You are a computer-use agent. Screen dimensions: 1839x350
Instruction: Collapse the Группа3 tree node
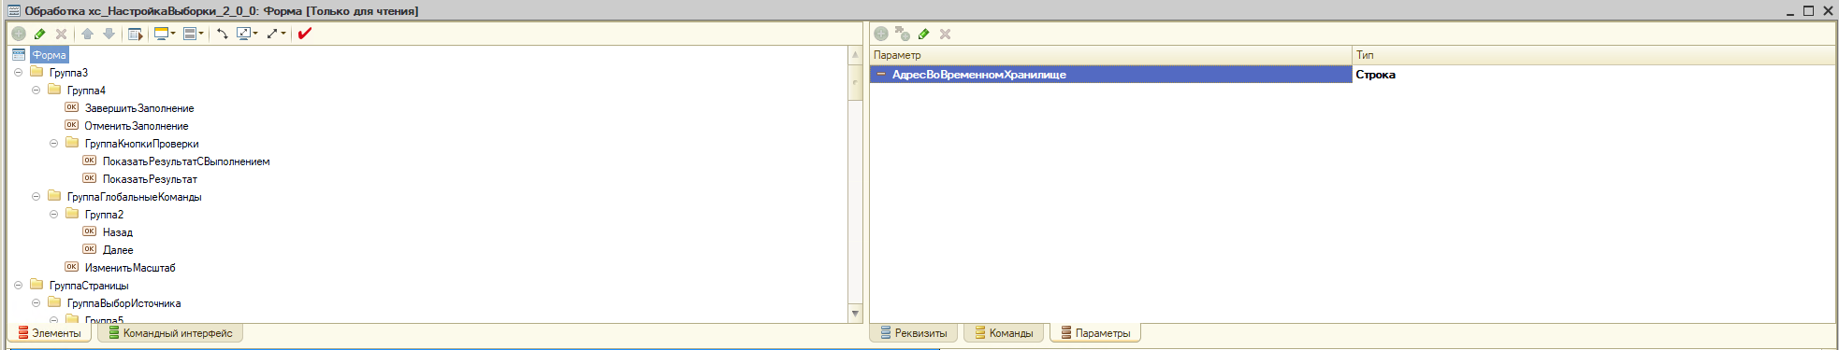point(18,73)
